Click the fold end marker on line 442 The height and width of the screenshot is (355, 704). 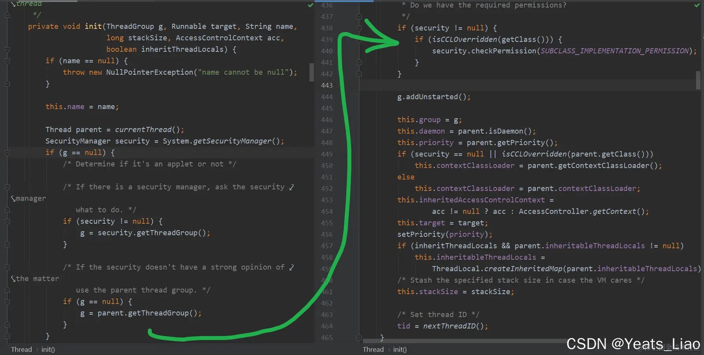click(x=359, y=74)
